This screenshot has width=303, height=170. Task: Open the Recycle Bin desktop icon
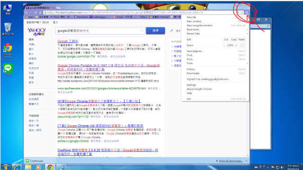tap(8, 29)
